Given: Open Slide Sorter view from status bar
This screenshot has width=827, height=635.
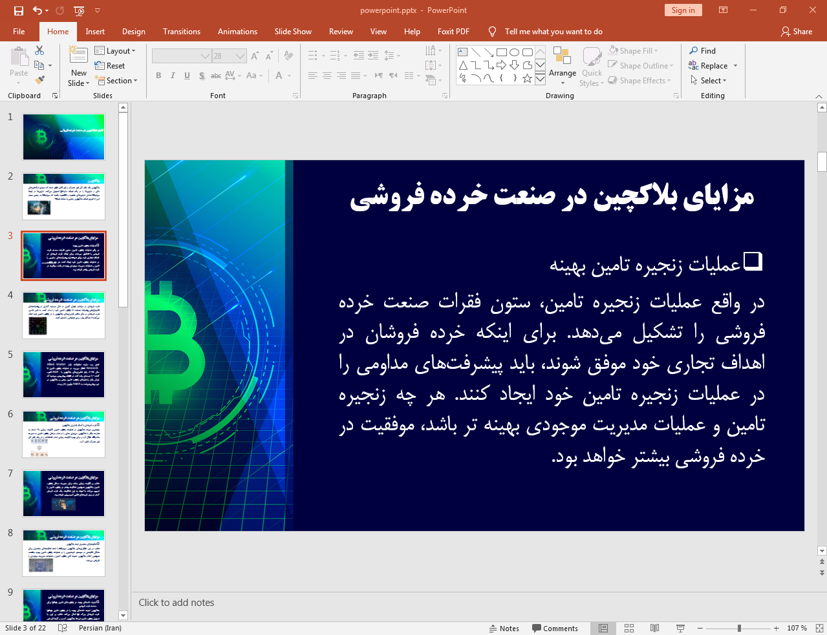Looking at the screenshot, I should pos(628,628).
